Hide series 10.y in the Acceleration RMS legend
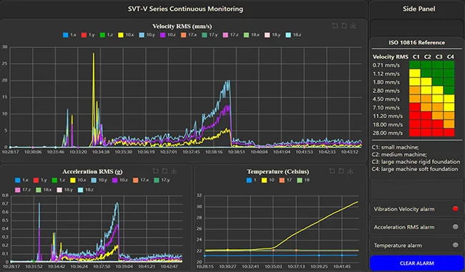Viewport: 465px width, 272px height. click(99, 180)
